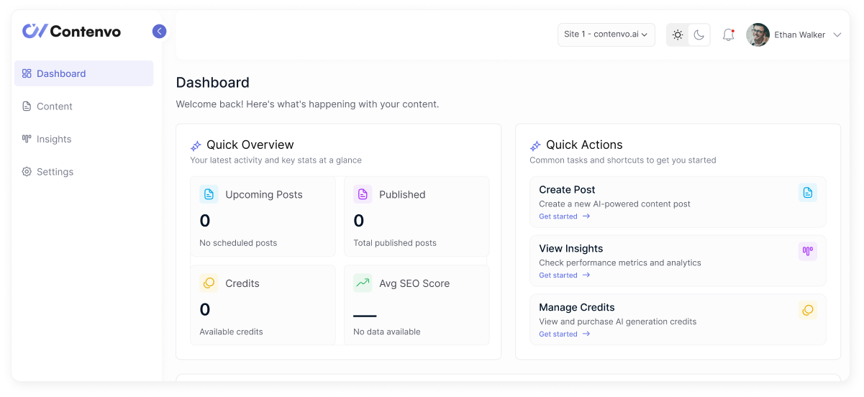Click Ethan Walker's profile avatar
The width and height of the screenshot is (864, 397).
pyautogui.click(x=758, y=35)
